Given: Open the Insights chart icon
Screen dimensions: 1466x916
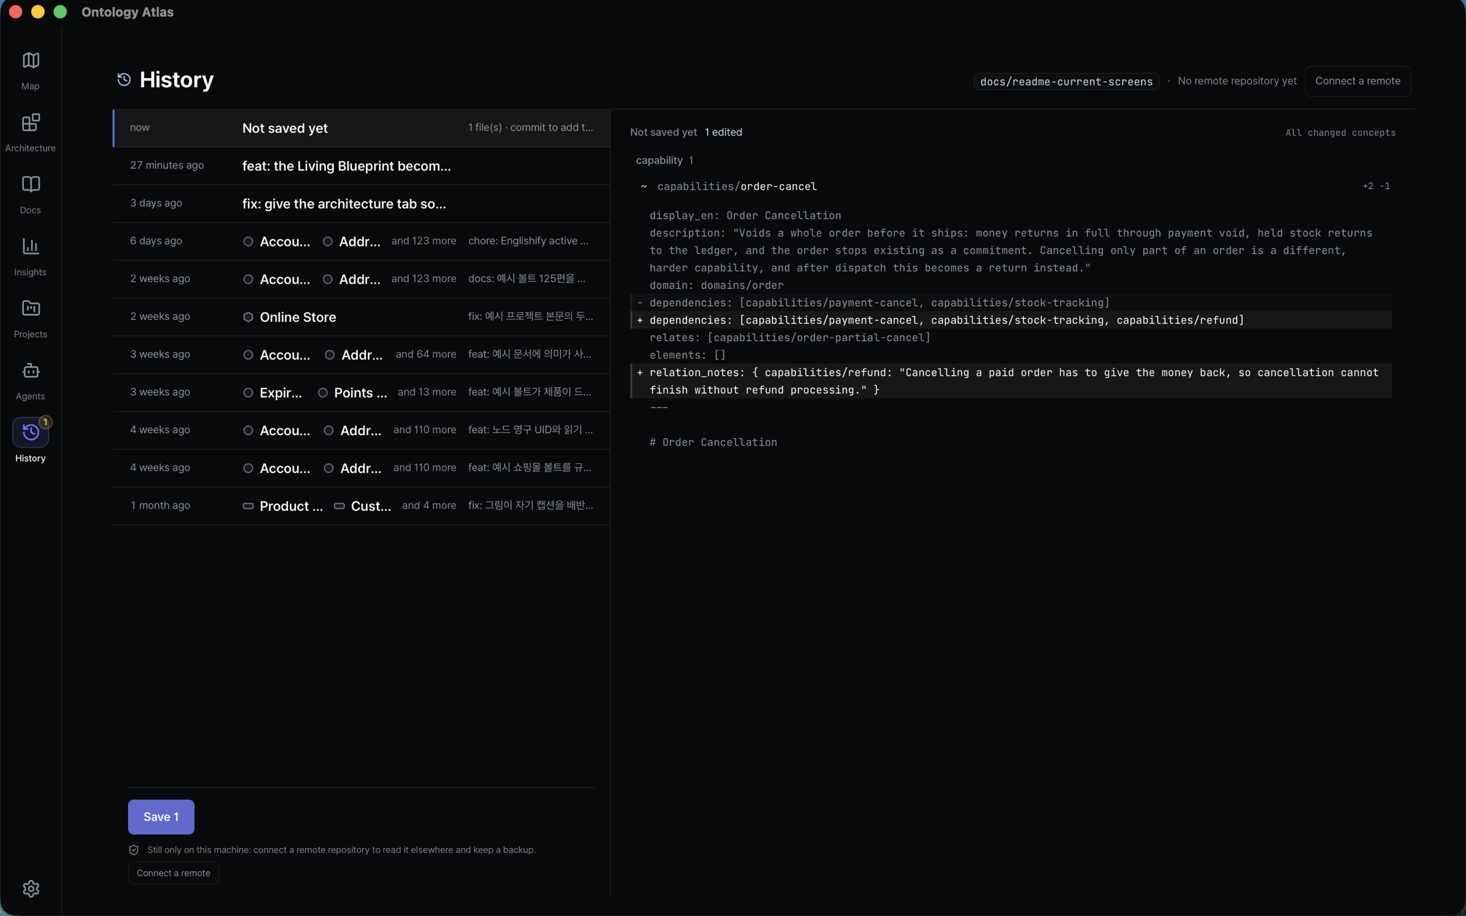Looking at the screenshot, I should coord(31,246).
